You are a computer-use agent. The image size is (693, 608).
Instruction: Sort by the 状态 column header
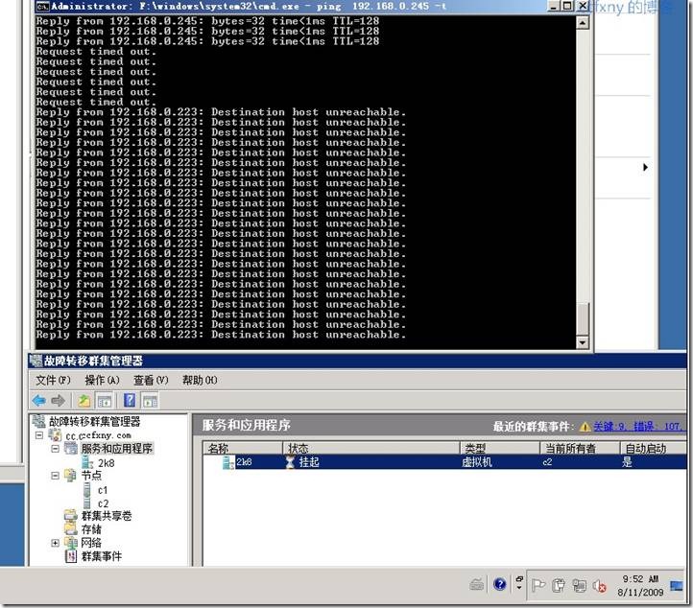pyautogui.click(x=371, y=448)
